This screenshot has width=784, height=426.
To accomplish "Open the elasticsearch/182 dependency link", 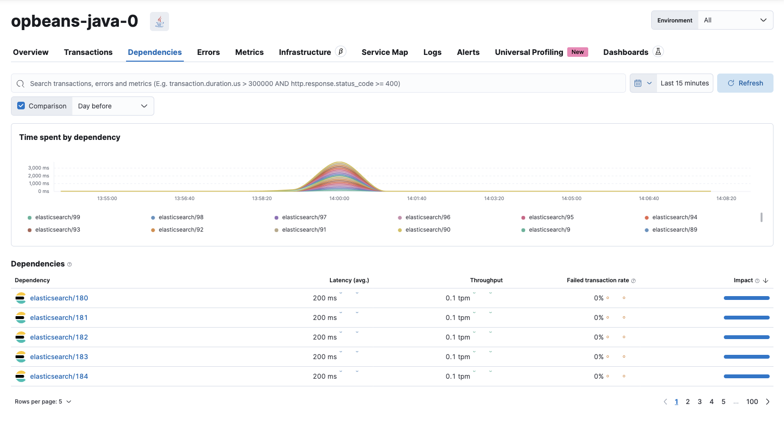I will (59, 337).
